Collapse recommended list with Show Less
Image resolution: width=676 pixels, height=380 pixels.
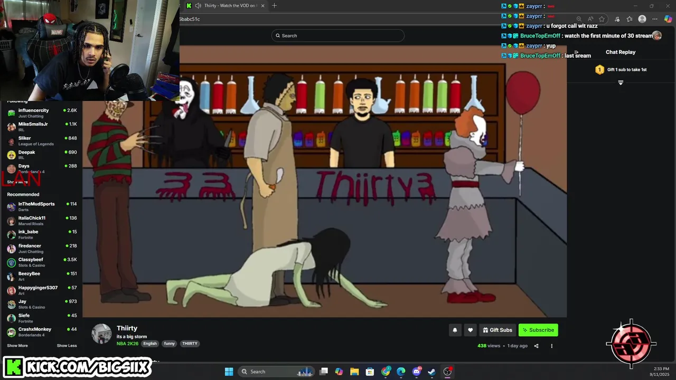(67, 346)
